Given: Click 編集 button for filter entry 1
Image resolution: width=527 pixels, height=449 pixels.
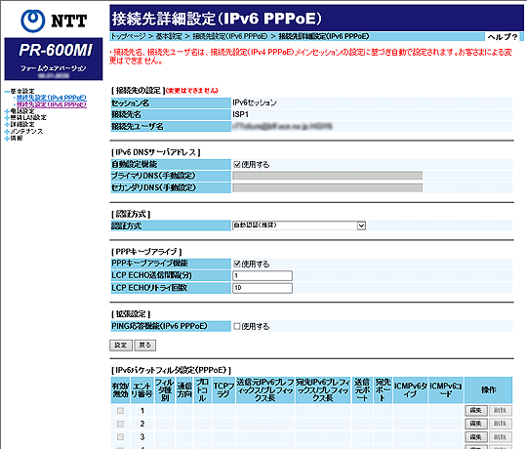Looking at the screenshot, I should (476, 410).
